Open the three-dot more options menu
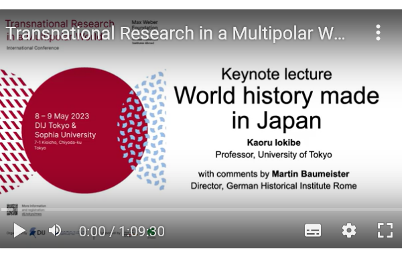The width and height of the screenshot is (402, 253). click(378, 33)
